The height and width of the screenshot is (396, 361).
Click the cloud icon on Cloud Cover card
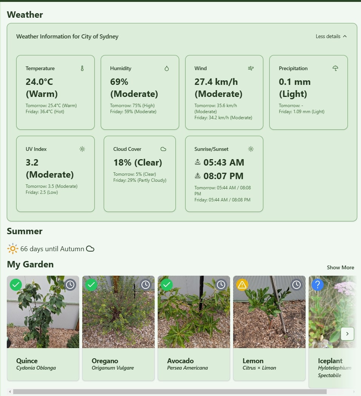163,149
